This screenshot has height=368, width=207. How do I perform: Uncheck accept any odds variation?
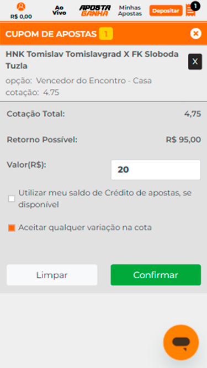pos(12,228)
